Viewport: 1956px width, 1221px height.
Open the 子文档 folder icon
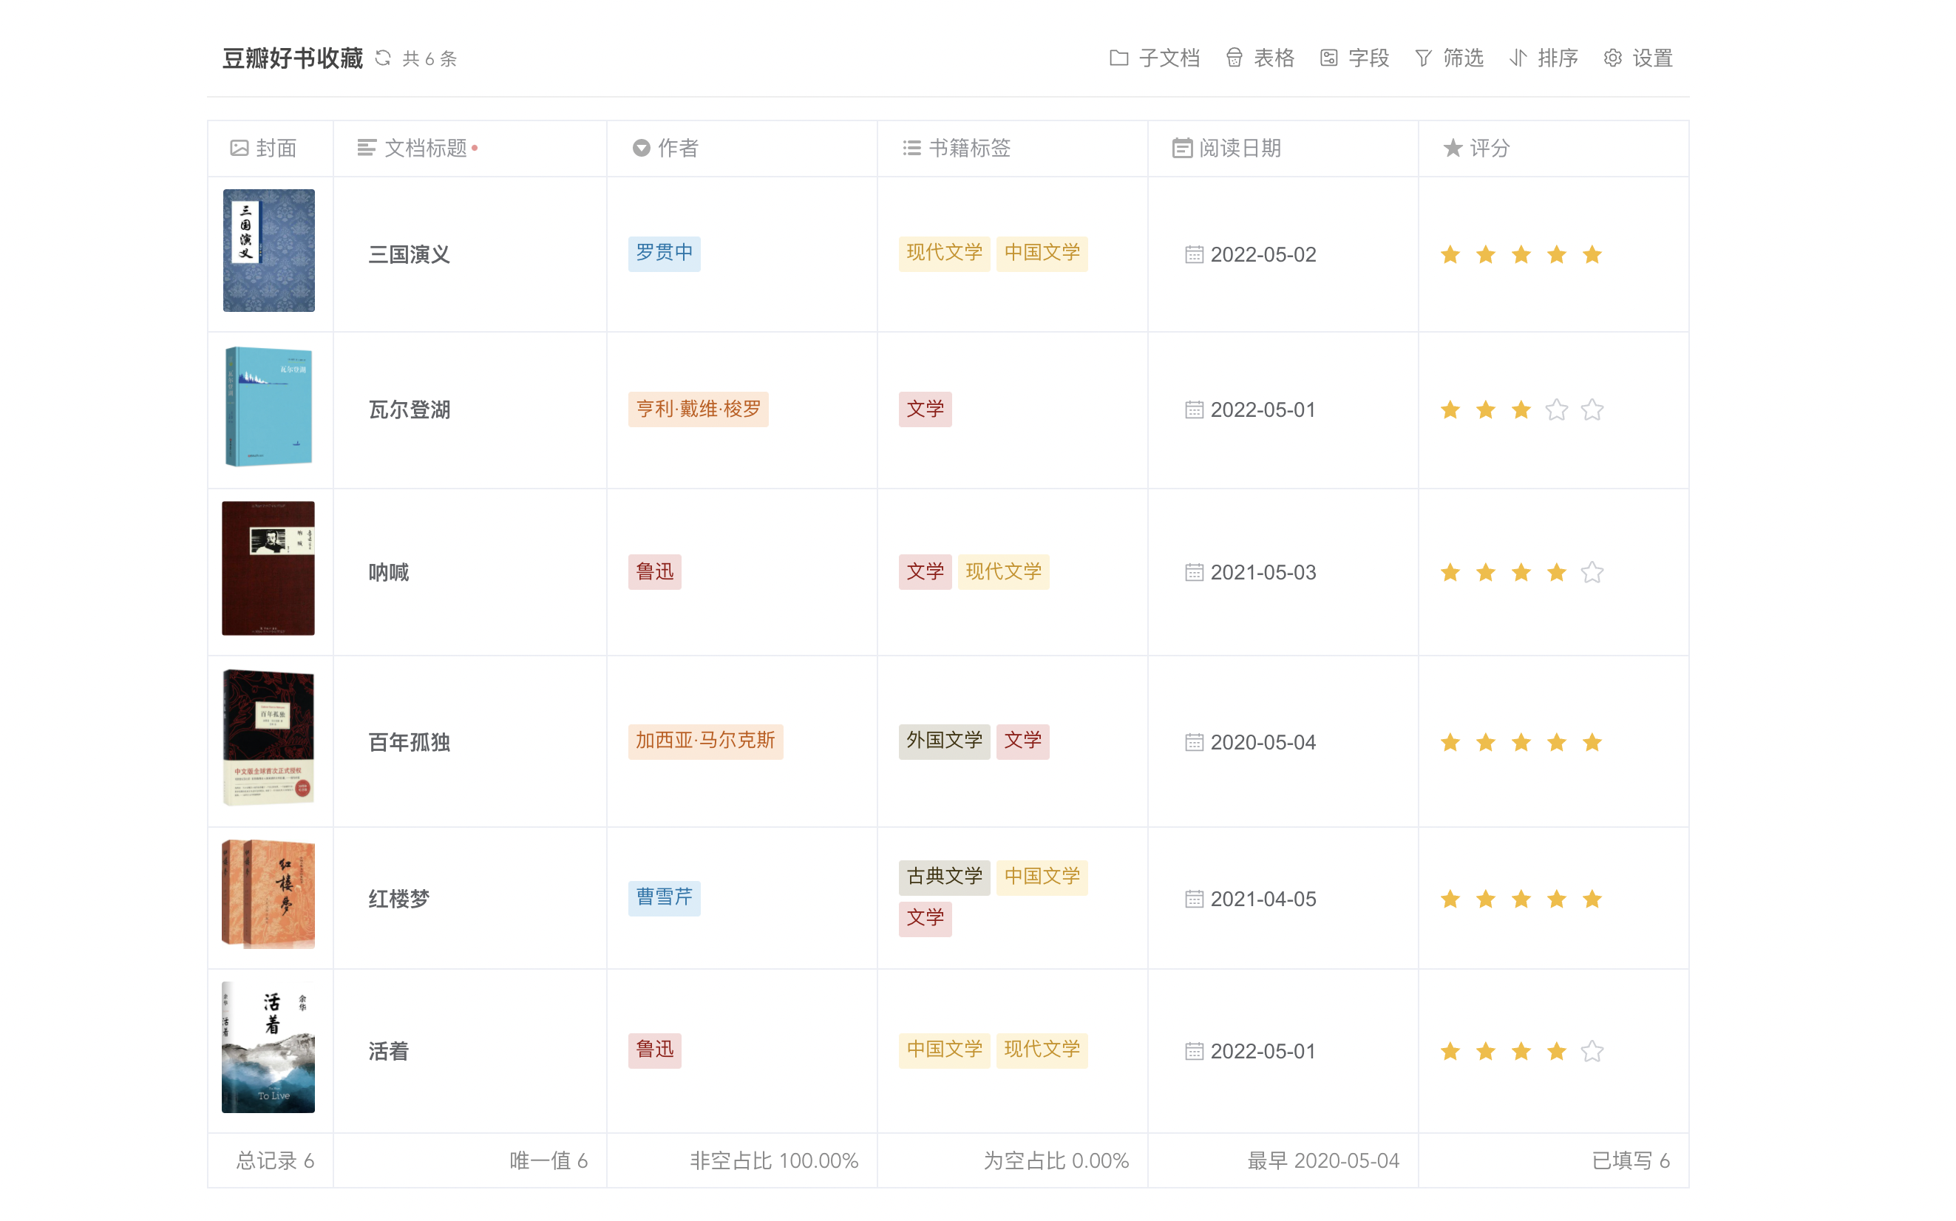point(1118,58)
